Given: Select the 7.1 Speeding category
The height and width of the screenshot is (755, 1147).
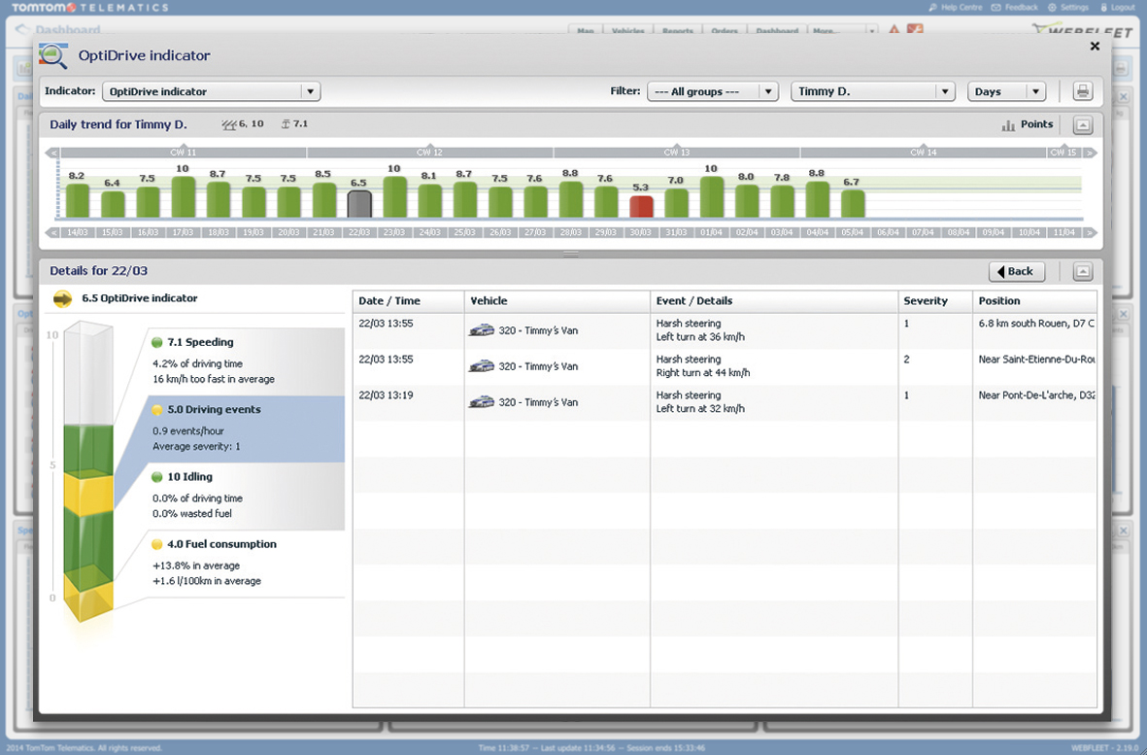Looking at the screenshot, I should pos(200,342).
